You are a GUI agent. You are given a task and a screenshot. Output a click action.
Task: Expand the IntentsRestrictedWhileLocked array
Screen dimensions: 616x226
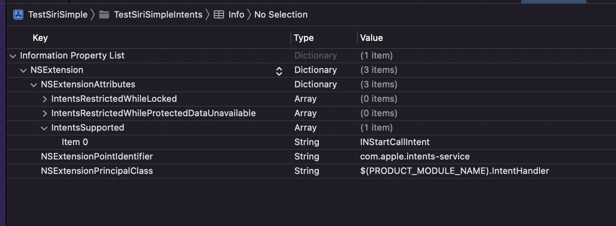point(45,99)
